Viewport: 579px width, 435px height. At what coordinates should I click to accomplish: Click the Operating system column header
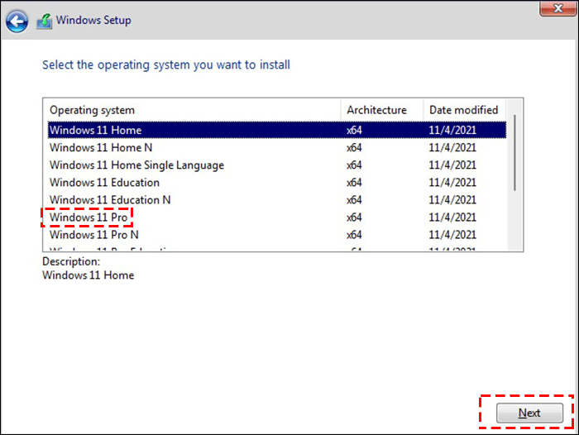coord(92,110)
